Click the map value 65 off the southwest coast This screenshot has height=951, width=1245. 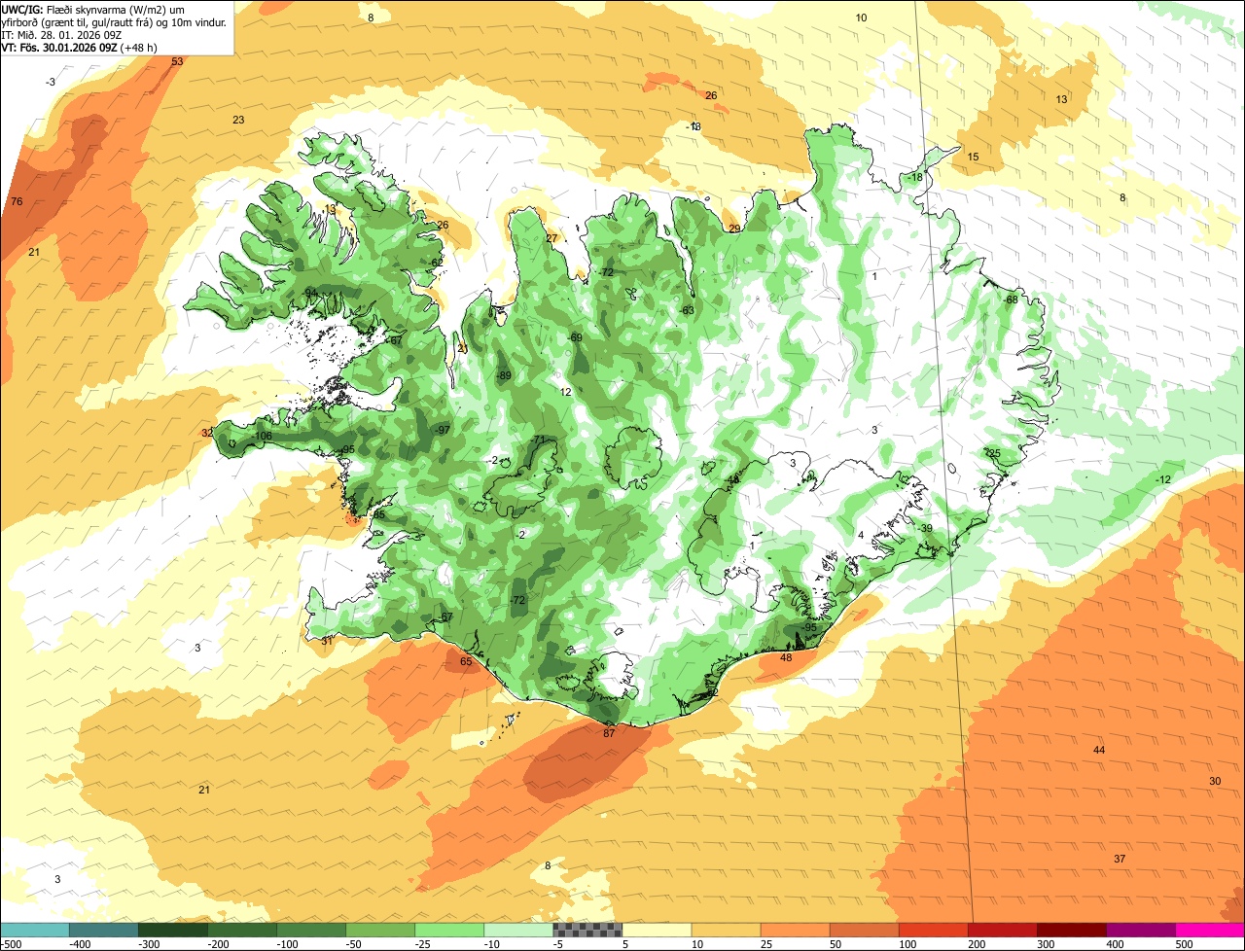click(x=466, y=661)
